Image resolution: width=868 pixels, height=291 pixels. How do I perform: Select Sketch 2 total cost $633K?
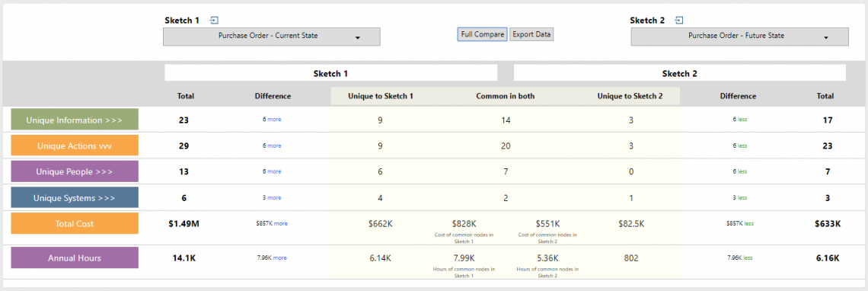tap(828, 224)
